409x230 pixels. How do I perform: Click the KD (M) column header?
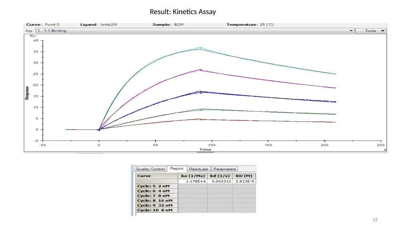coord(244,176)
